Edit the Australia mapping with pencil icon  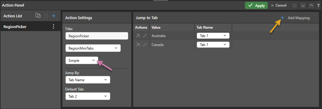coord(145,36)
